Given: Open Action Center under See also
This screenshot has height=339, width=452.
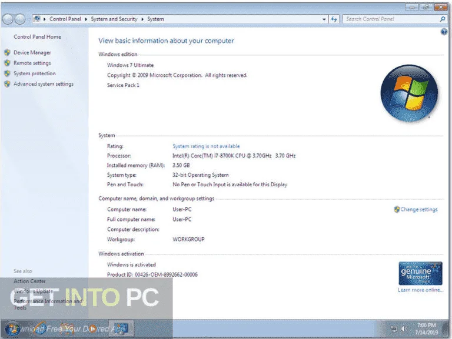Looking at the screenshot, I should coord(29,281).
